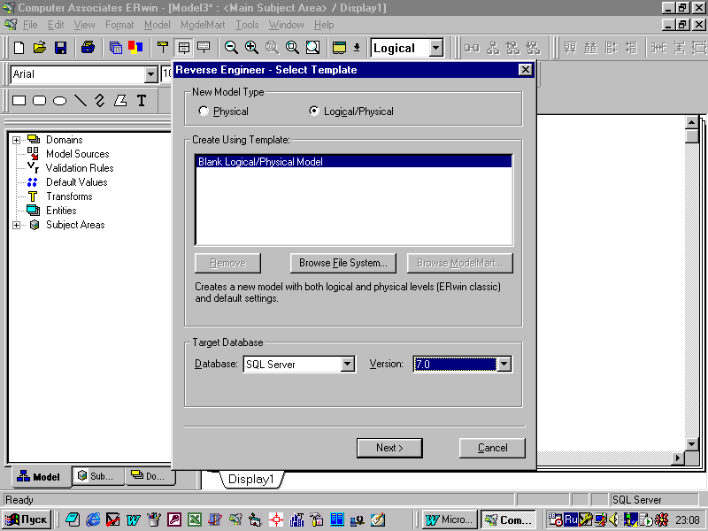
Task: Fit the model to the window with the zoom icon
Action: 312,48
